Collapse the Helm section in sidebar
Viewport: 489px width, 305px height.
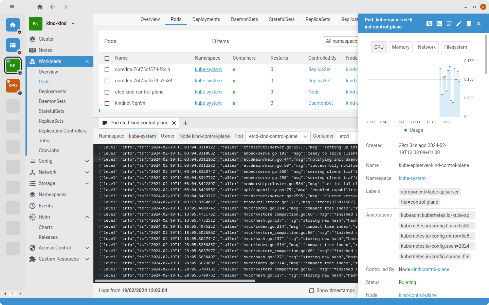(x=87, y=217)
